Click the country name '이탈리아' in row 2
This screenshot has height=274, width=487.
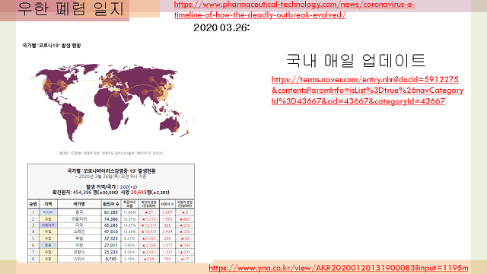coord(79,219)
